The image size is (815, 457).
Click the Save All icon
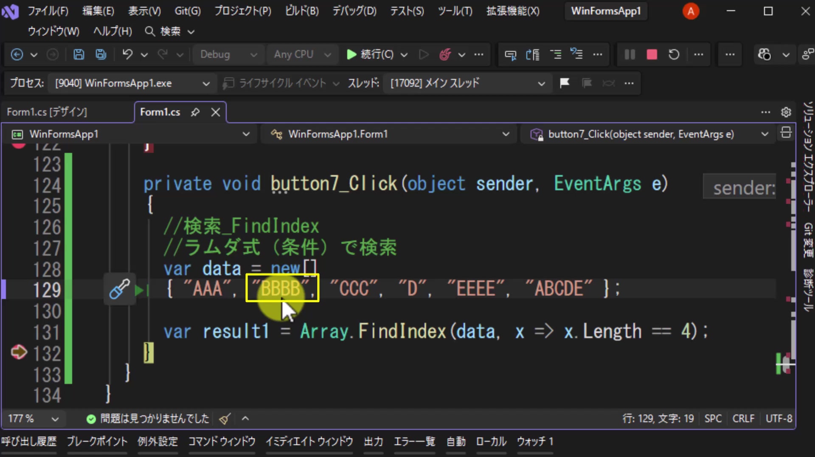[101, 54]
